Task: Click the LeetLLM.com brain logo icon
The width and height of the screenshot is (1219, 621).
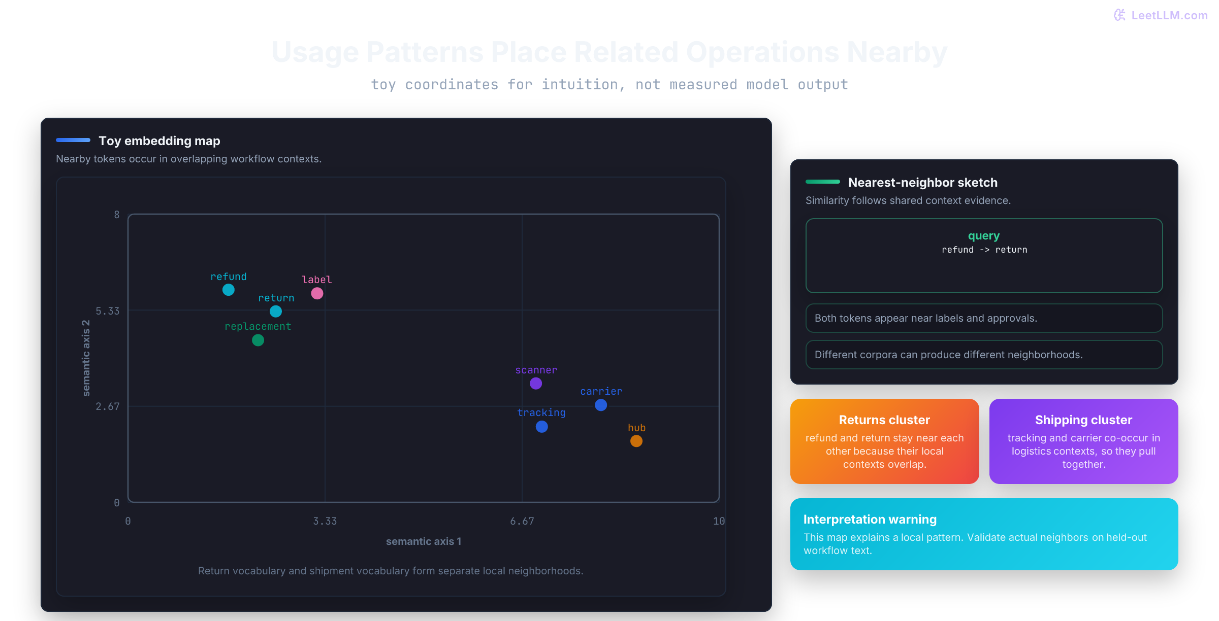Action: click(1119, 15)
